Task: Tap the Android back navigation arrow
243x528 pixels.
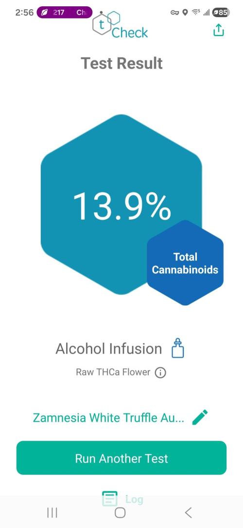Action: click(188, 513)
